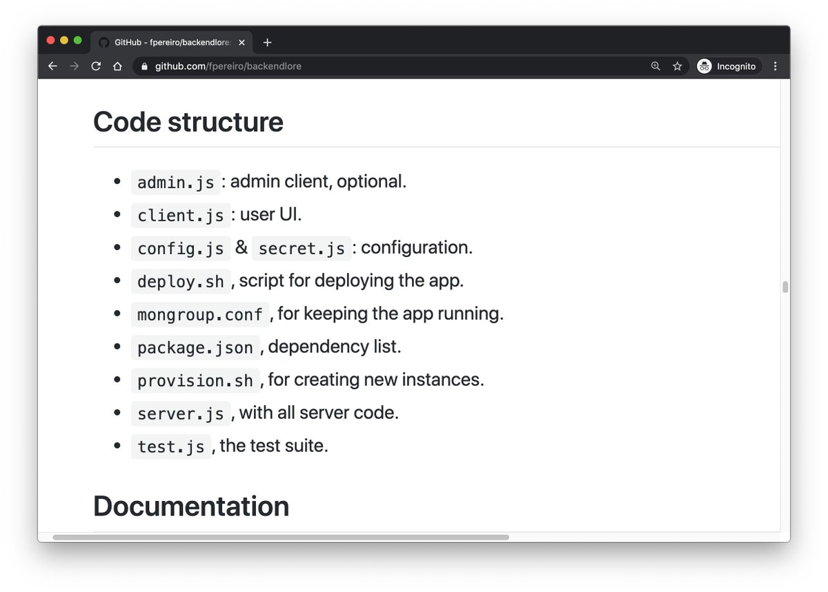
Task: Click the text 'the test suite.'
Action: point(274,447)
